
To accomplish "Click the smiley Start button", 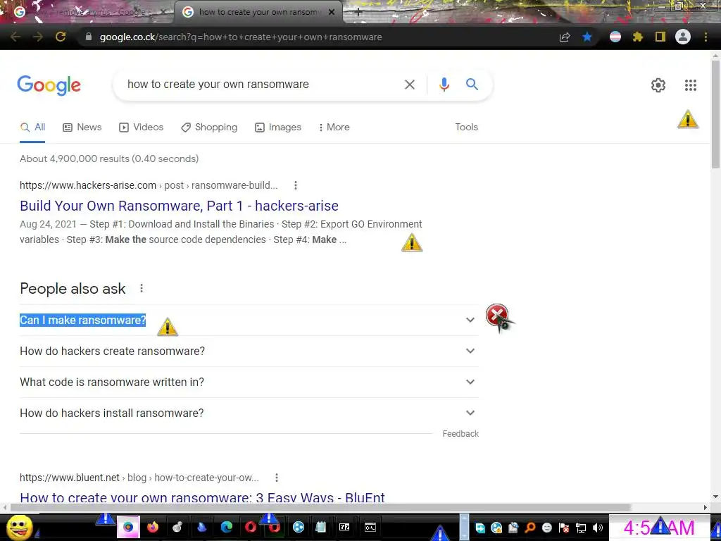I will point(19,527).
